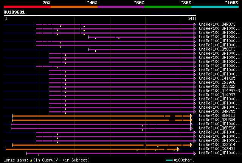Select the purple alignment bar for C4IXU5
242x163 pixels.
121,79
